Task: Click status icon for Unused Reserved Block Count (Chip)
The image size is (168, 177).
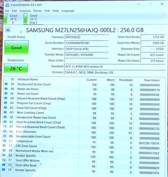Action: (6, 98)
